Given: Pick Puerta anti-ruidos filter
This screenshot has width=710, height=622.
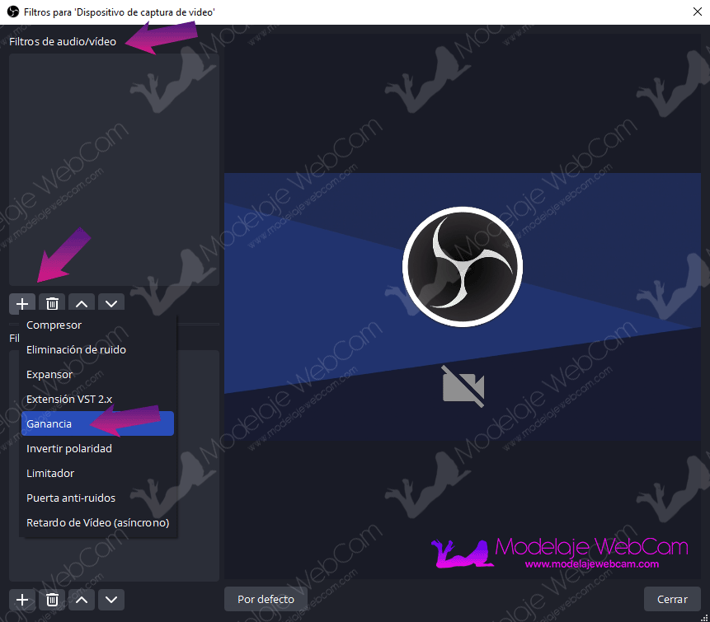Looking at the screenshot, I should click(98, 498).
